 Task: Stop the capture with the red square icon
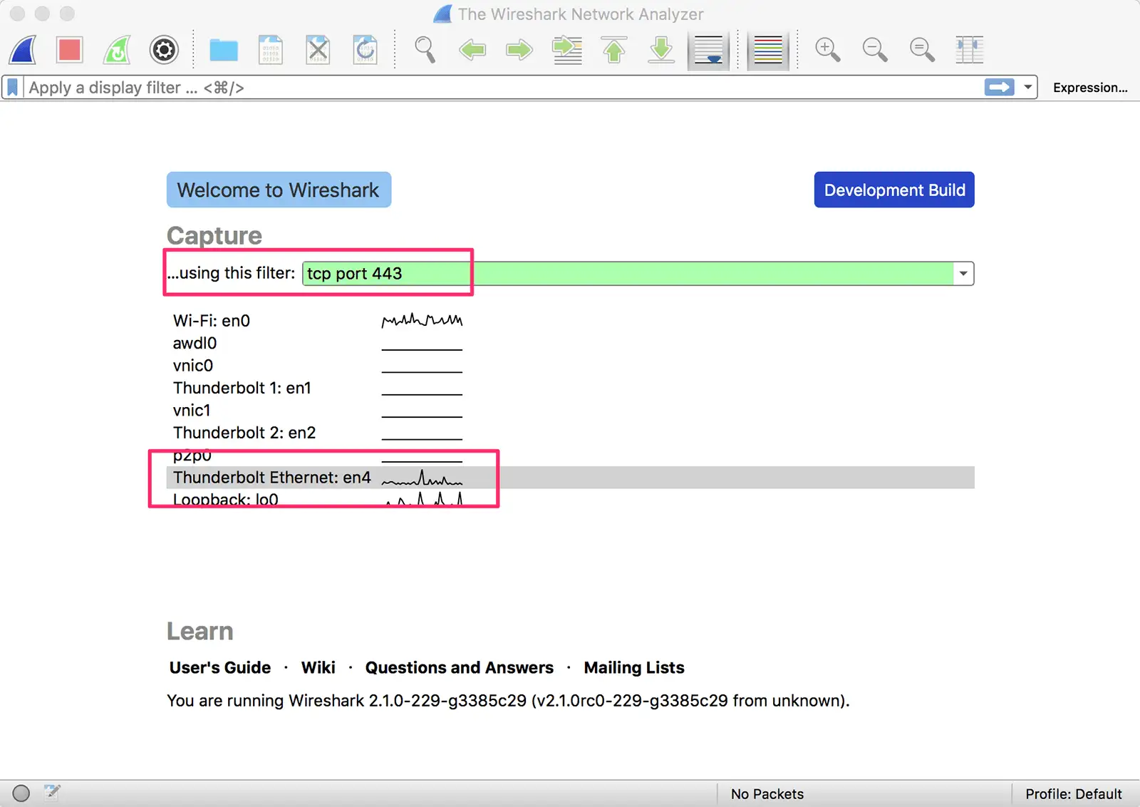coord(70,50)
